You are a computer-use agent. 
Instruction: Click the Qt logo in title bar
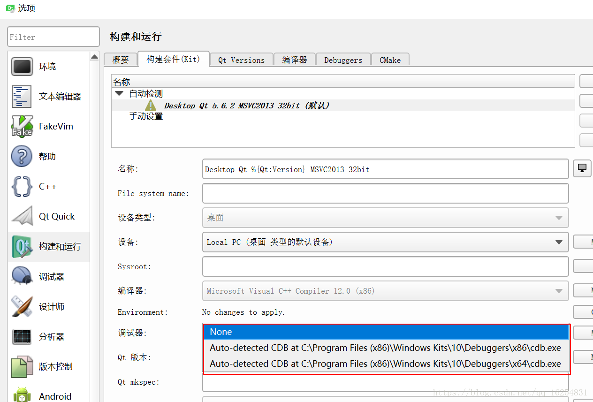10,8
